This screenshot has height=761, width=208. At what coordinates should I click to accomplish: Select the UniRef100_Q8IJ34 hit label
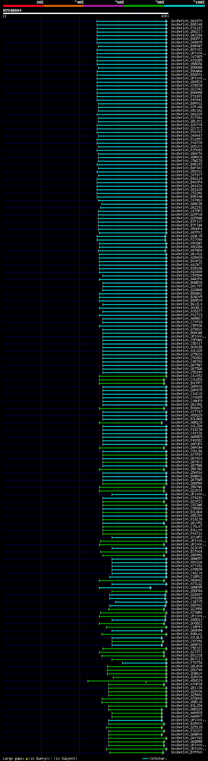(187, 688)
